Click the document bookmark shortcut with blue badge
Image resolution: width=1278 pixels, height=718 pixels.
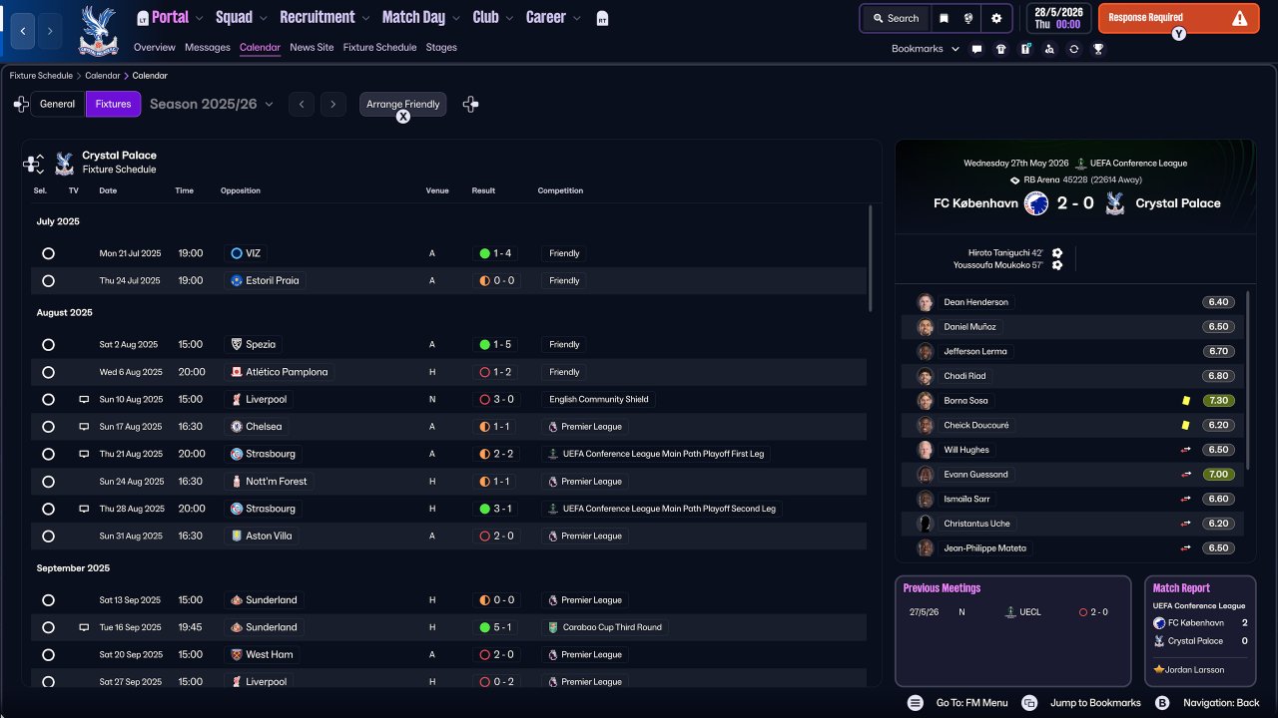click(x=1025, y=49)
